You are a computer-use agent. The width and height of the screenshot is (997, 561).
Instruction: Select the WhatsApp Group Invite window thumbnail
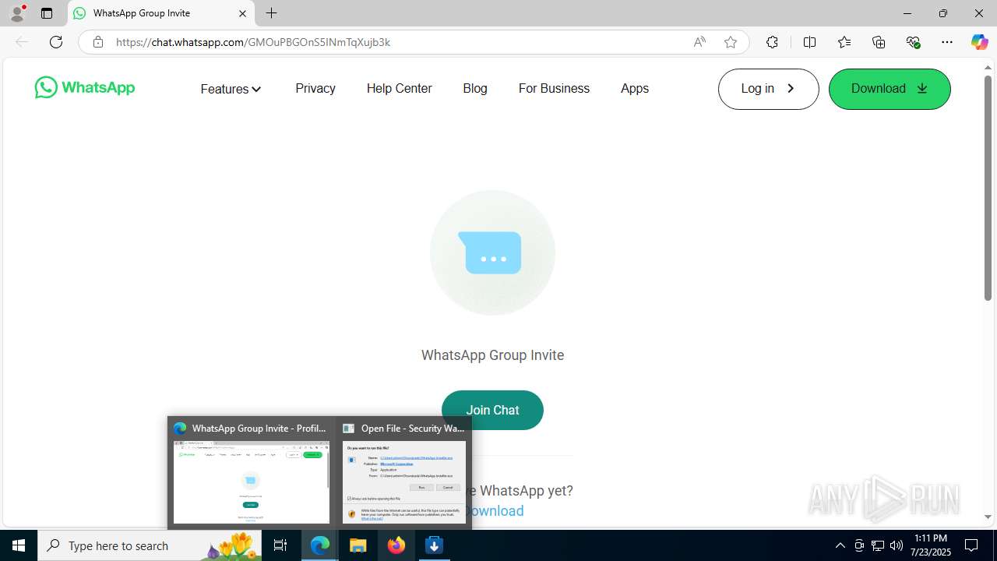(x=252, y=472)
